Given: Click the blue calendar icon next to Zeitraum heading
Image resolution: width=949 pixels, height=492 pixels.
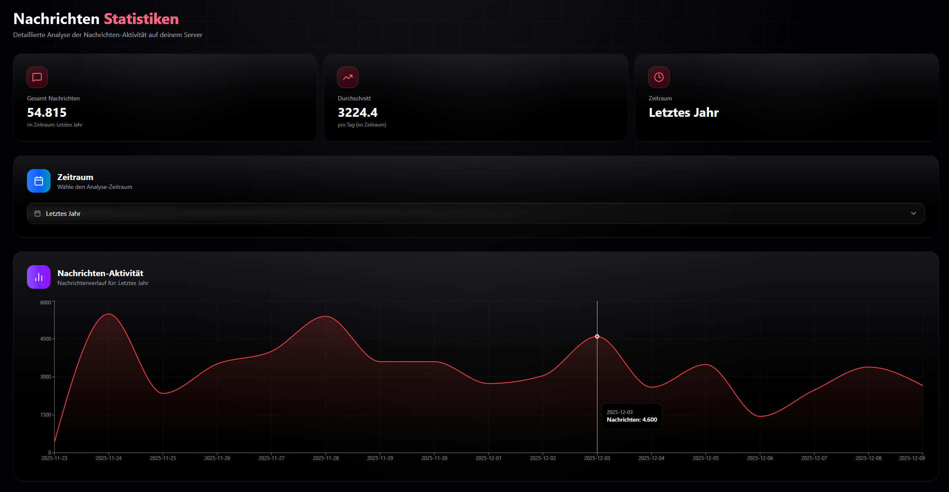Looking at the screenshot, I should click(x=38, y=181).
